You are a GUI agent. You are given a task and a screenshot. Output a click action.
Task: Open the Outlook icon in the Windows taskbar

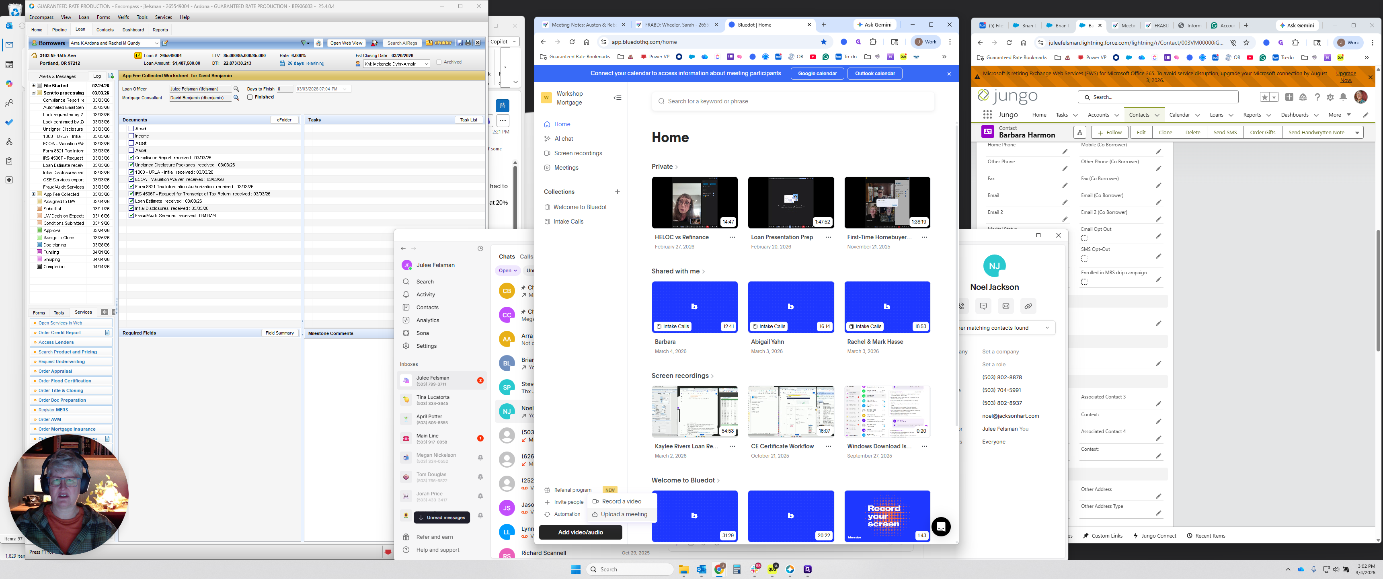click(701, 570)
